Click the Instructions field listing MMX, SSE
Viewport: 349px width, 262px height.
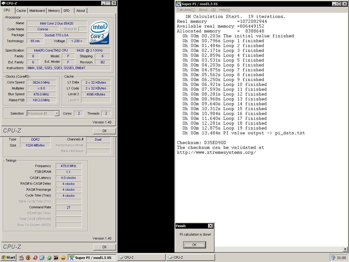click(68, 68)
